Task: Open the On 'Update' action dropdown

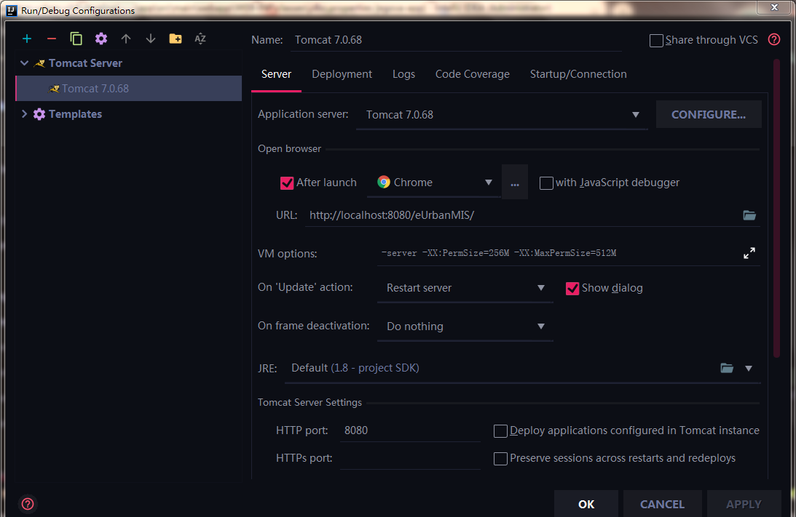Action: [x=465, y=288]
